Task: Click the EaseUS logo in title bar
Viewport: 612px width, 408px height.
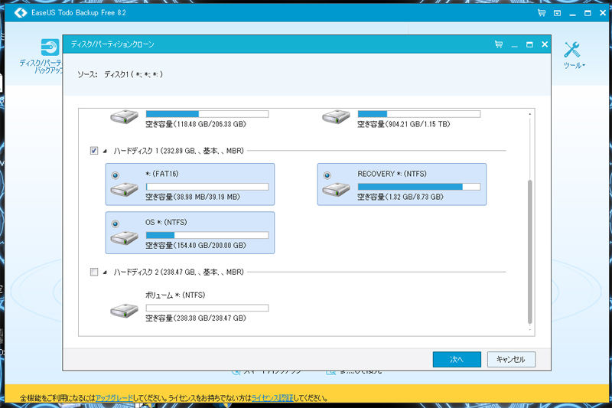Action: click(21, 13)
